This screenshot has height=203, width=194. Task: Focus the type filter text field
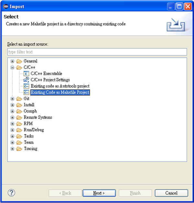point(97,52)
